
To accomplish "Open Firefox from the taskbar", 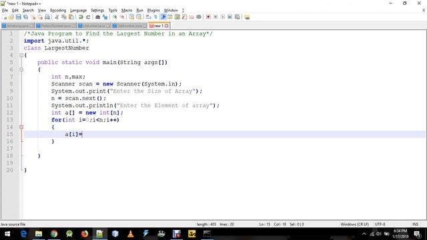I will 85,234.
